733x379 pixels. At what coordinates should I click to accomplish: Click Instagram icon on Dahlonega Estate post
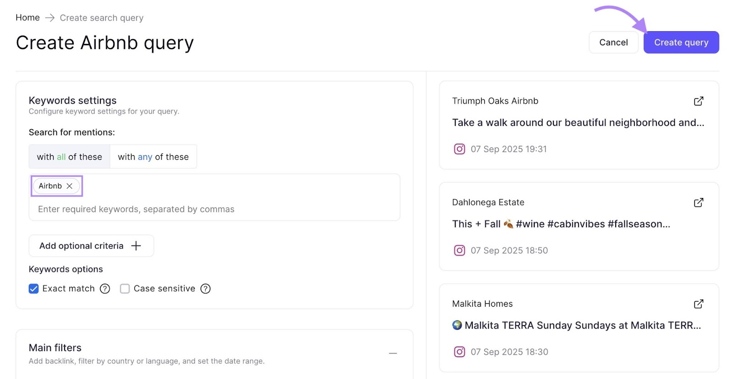coord(459,250)
